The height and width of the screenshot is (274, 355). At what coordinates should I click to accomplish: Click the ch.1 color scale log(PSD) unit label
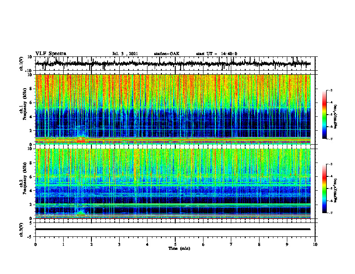tap(336, 117)
